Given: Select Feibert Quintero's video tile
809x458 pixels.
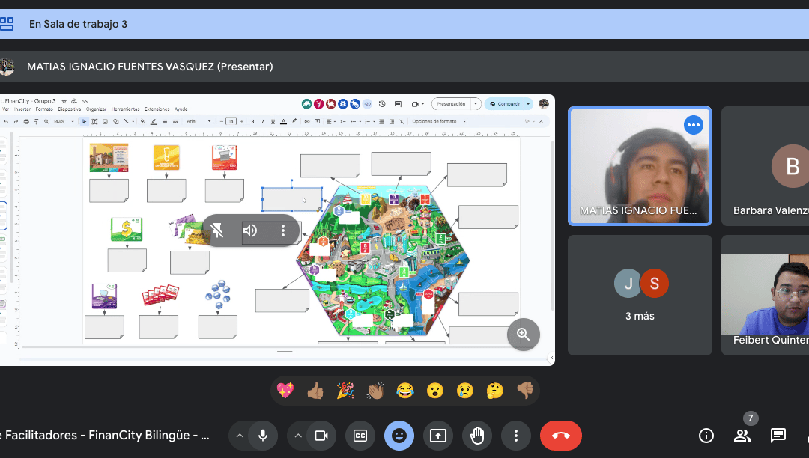Looking at the screenshot, I should click(x=765, y=295).
